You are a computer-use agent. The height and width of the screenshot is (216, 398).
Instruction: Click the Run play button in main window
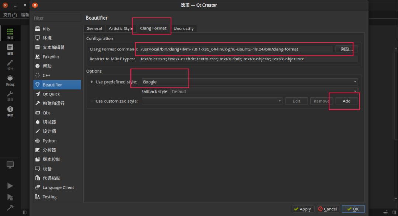[10, 186]
